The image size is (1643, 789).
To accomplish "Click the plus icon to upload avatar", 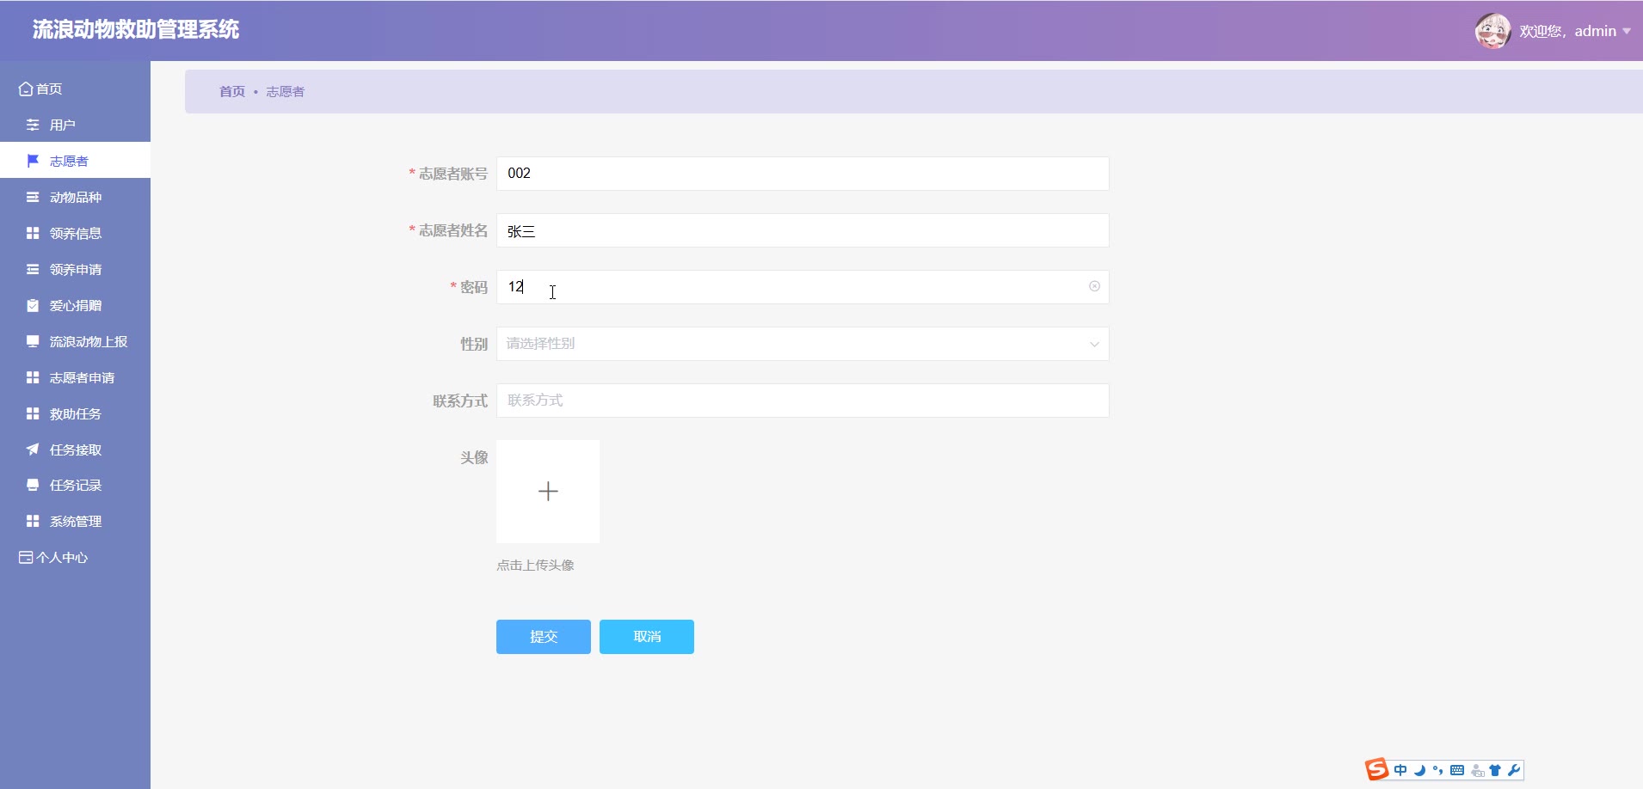I will (548, 492).
